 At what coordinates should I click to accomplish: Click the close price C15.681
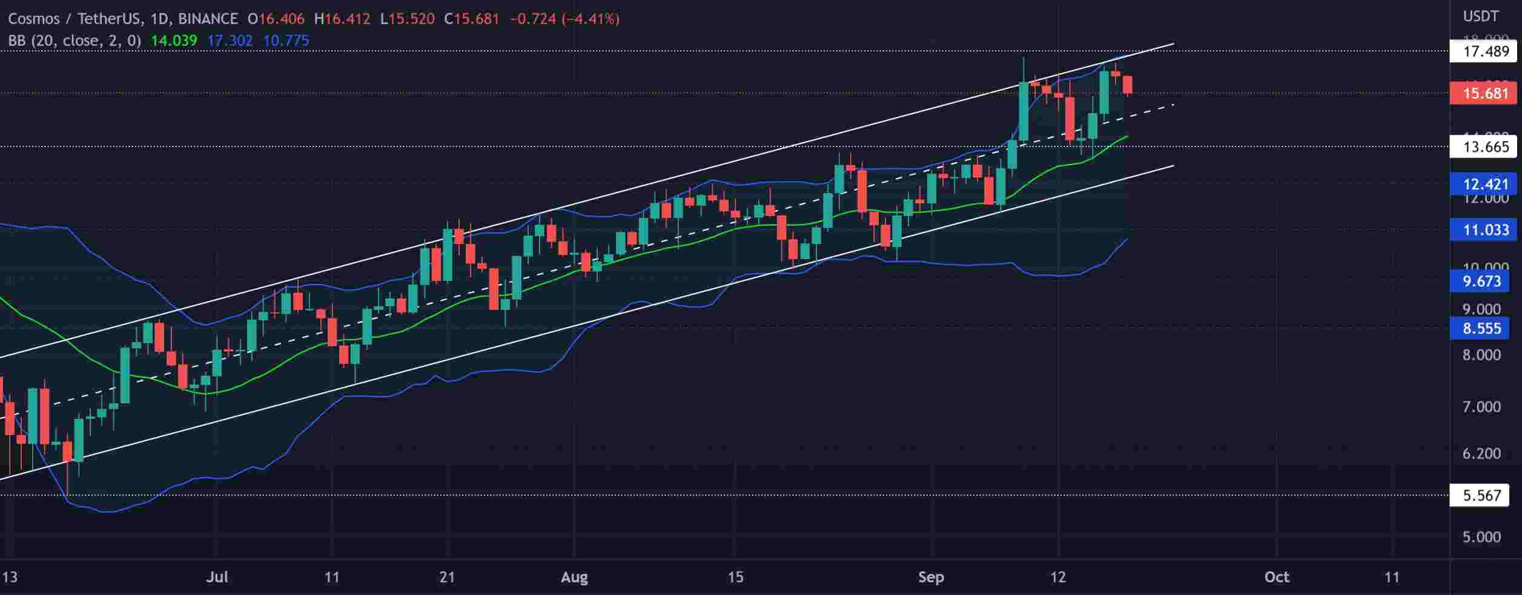(472, 19)
